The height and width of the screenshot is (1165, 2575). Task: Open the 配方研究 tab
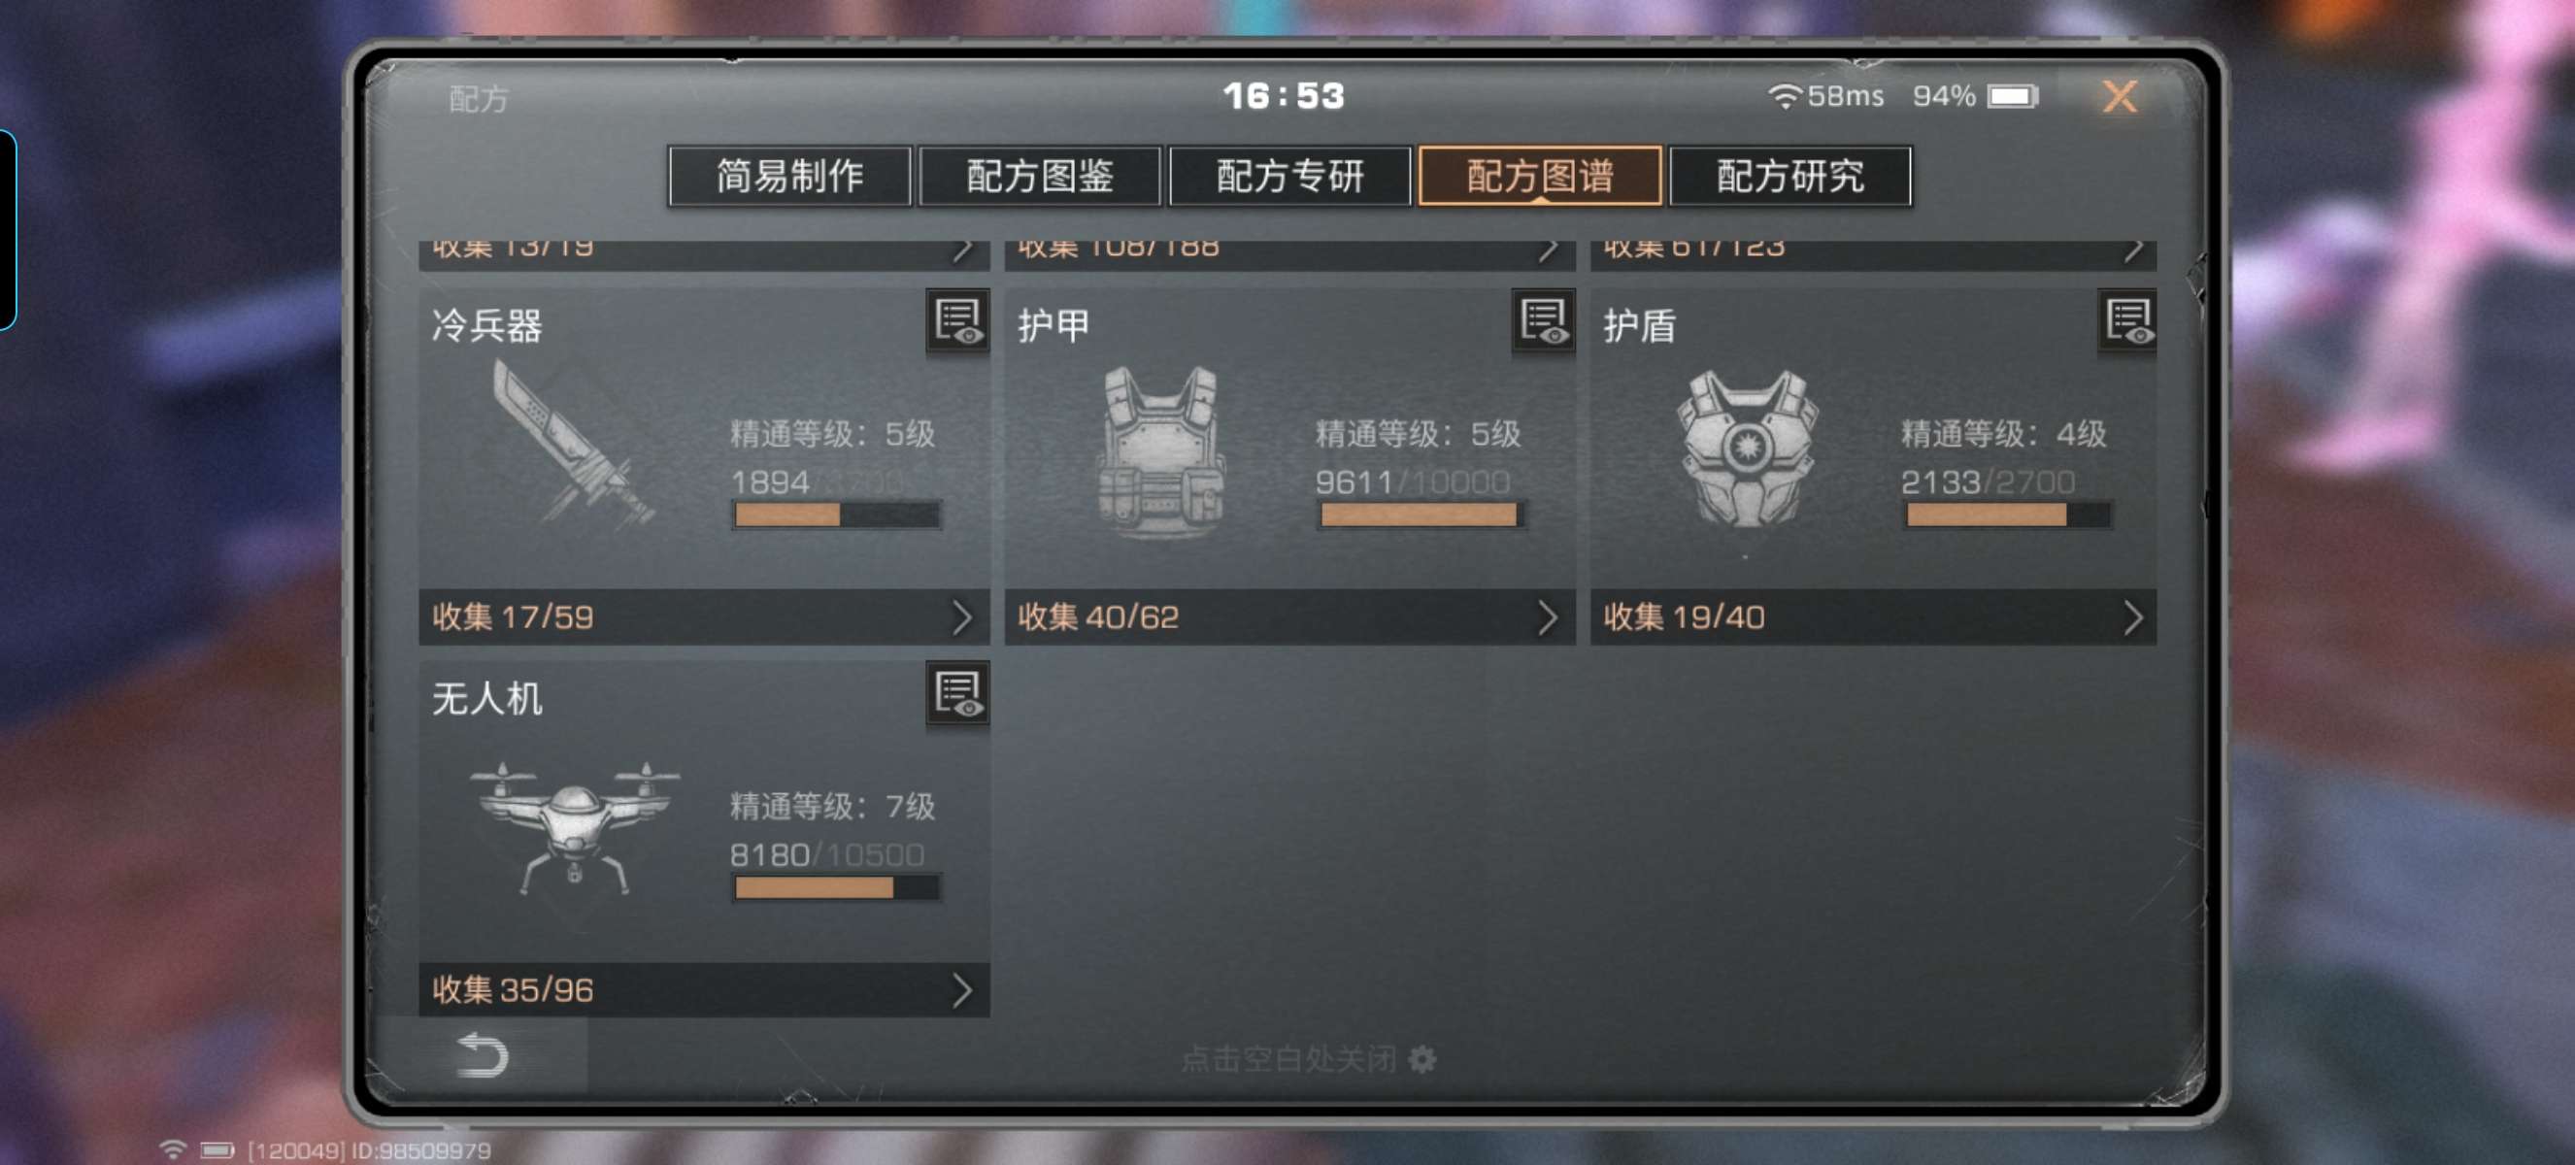(1790, 177)
